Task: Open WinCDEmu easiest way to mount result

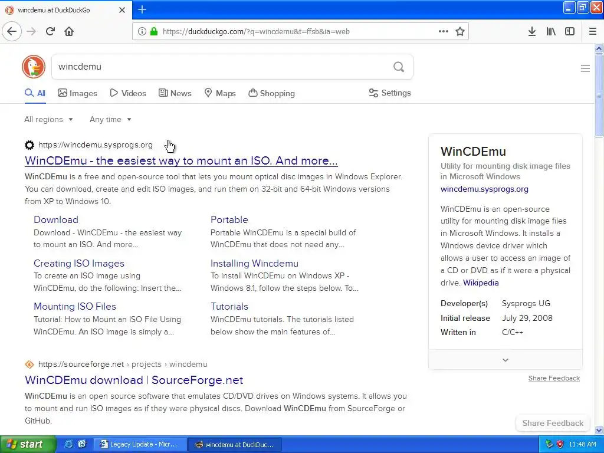Action: pos(181,160)
